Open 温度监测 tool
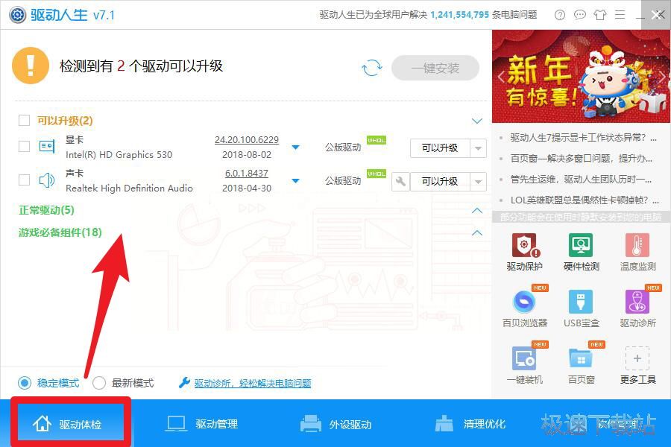Viewport: 671px width, 447px height. (637, 252)
